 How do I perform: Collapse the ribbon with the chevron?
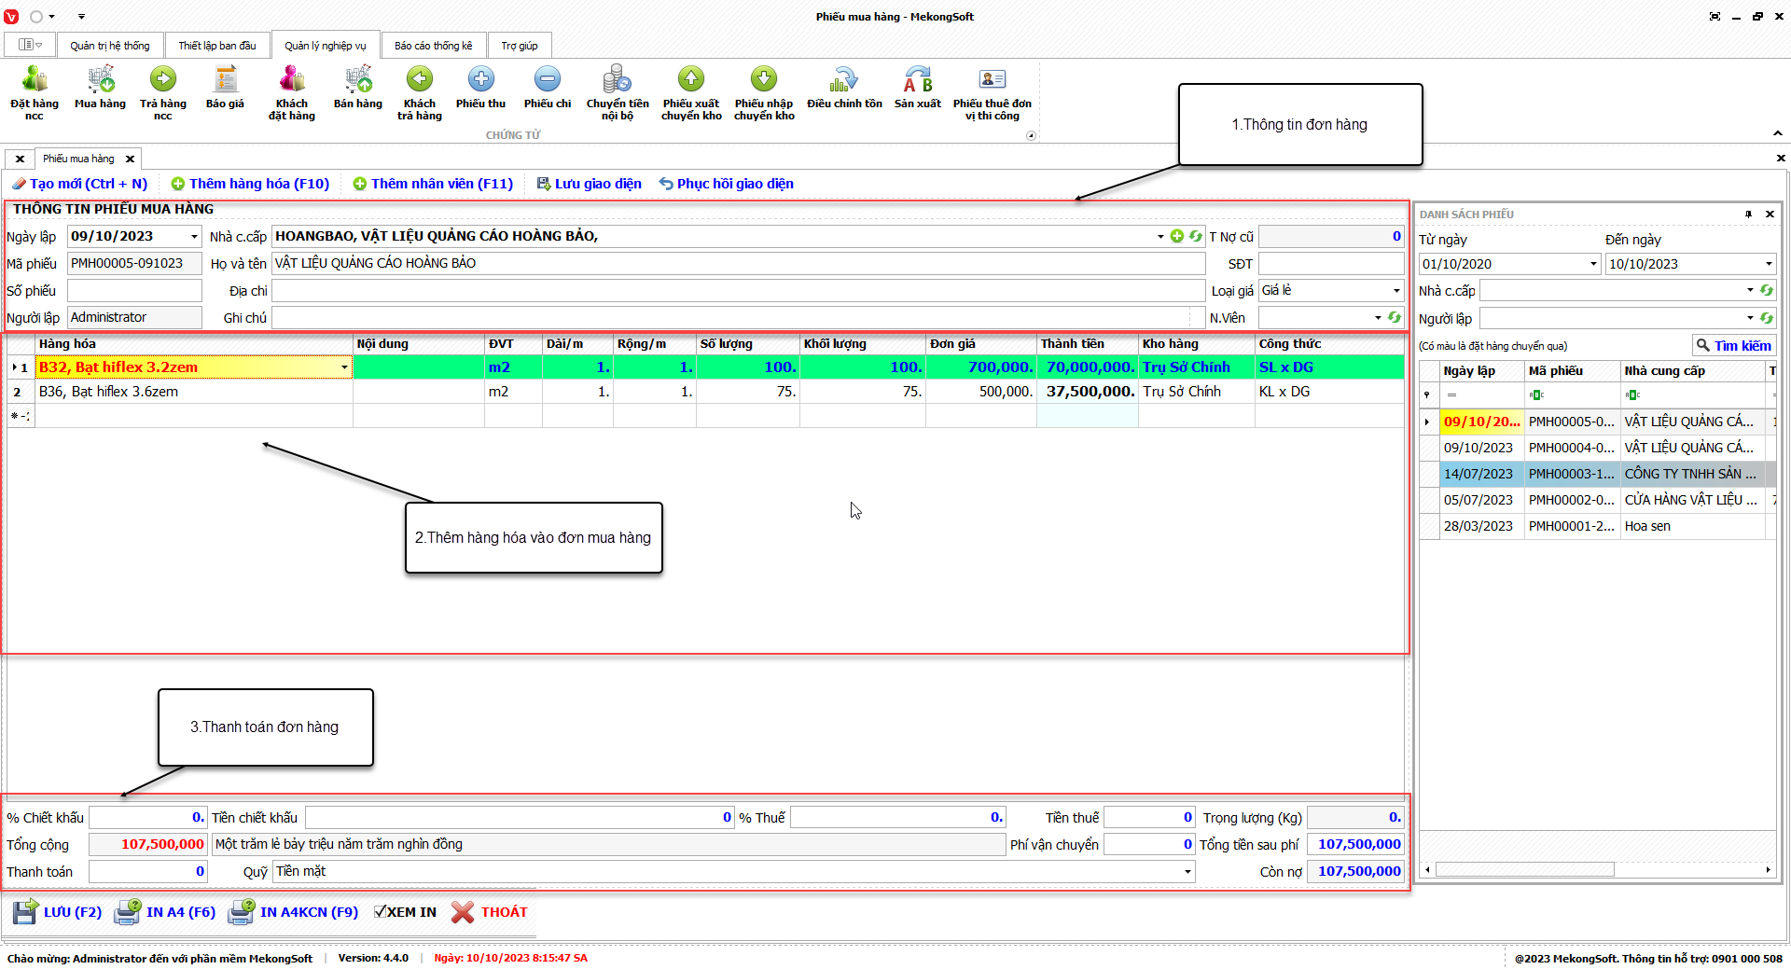(1778, 133)
